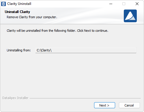This screenshot has width=144, height=112.
Task: Click the grayed-out maximize window icon
Action: coord(124,4)
